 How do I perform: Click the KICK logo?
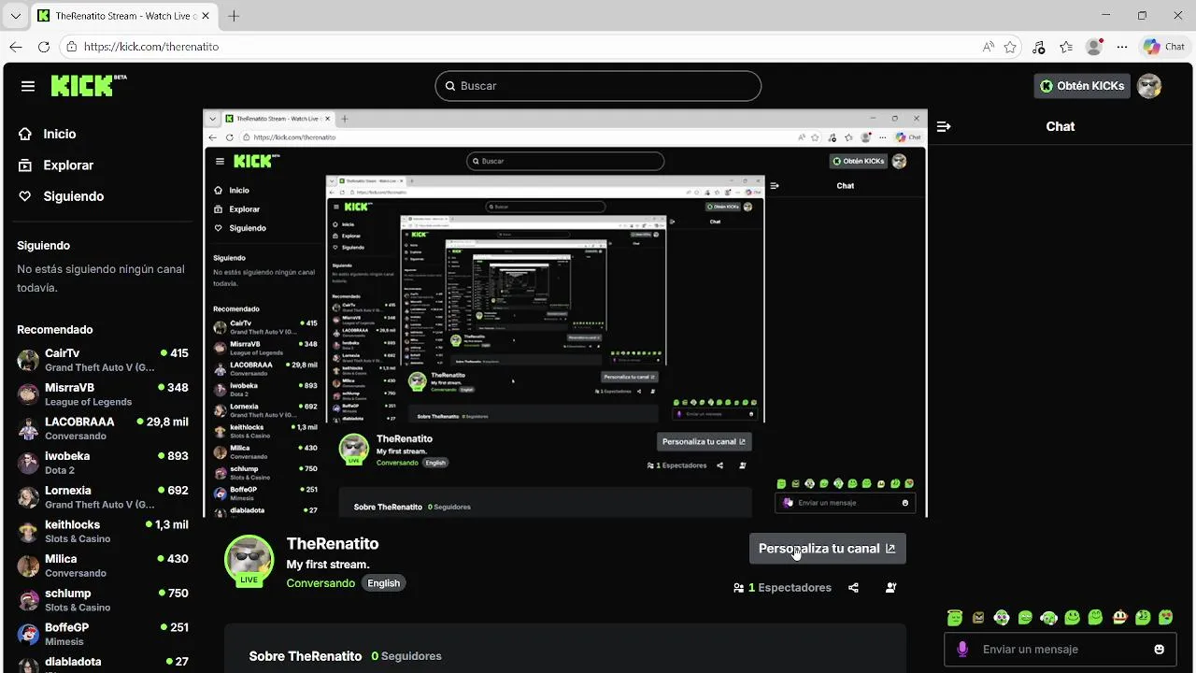pyautogui.click(x=89, y=85)
